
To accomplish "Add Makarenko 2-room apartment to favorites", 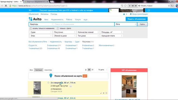I will point(48,83).
